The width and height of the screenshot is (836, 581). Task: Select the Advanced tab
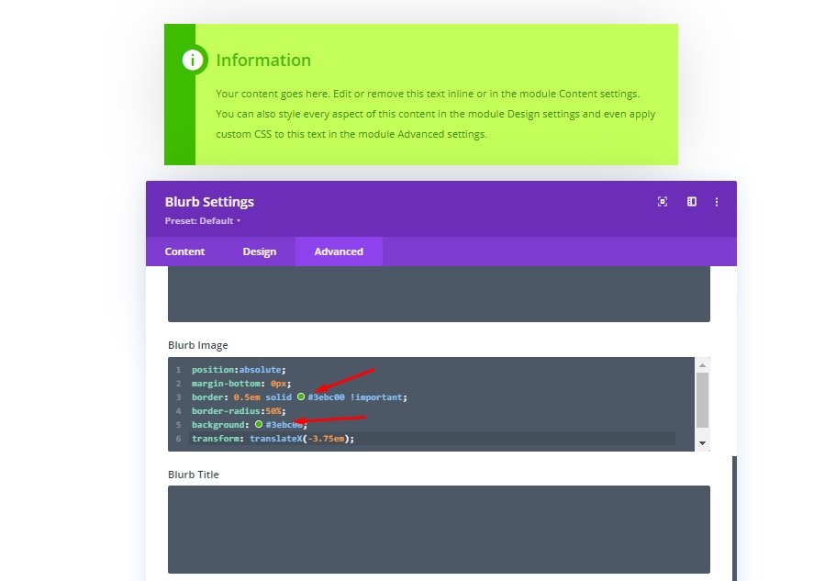339,251
